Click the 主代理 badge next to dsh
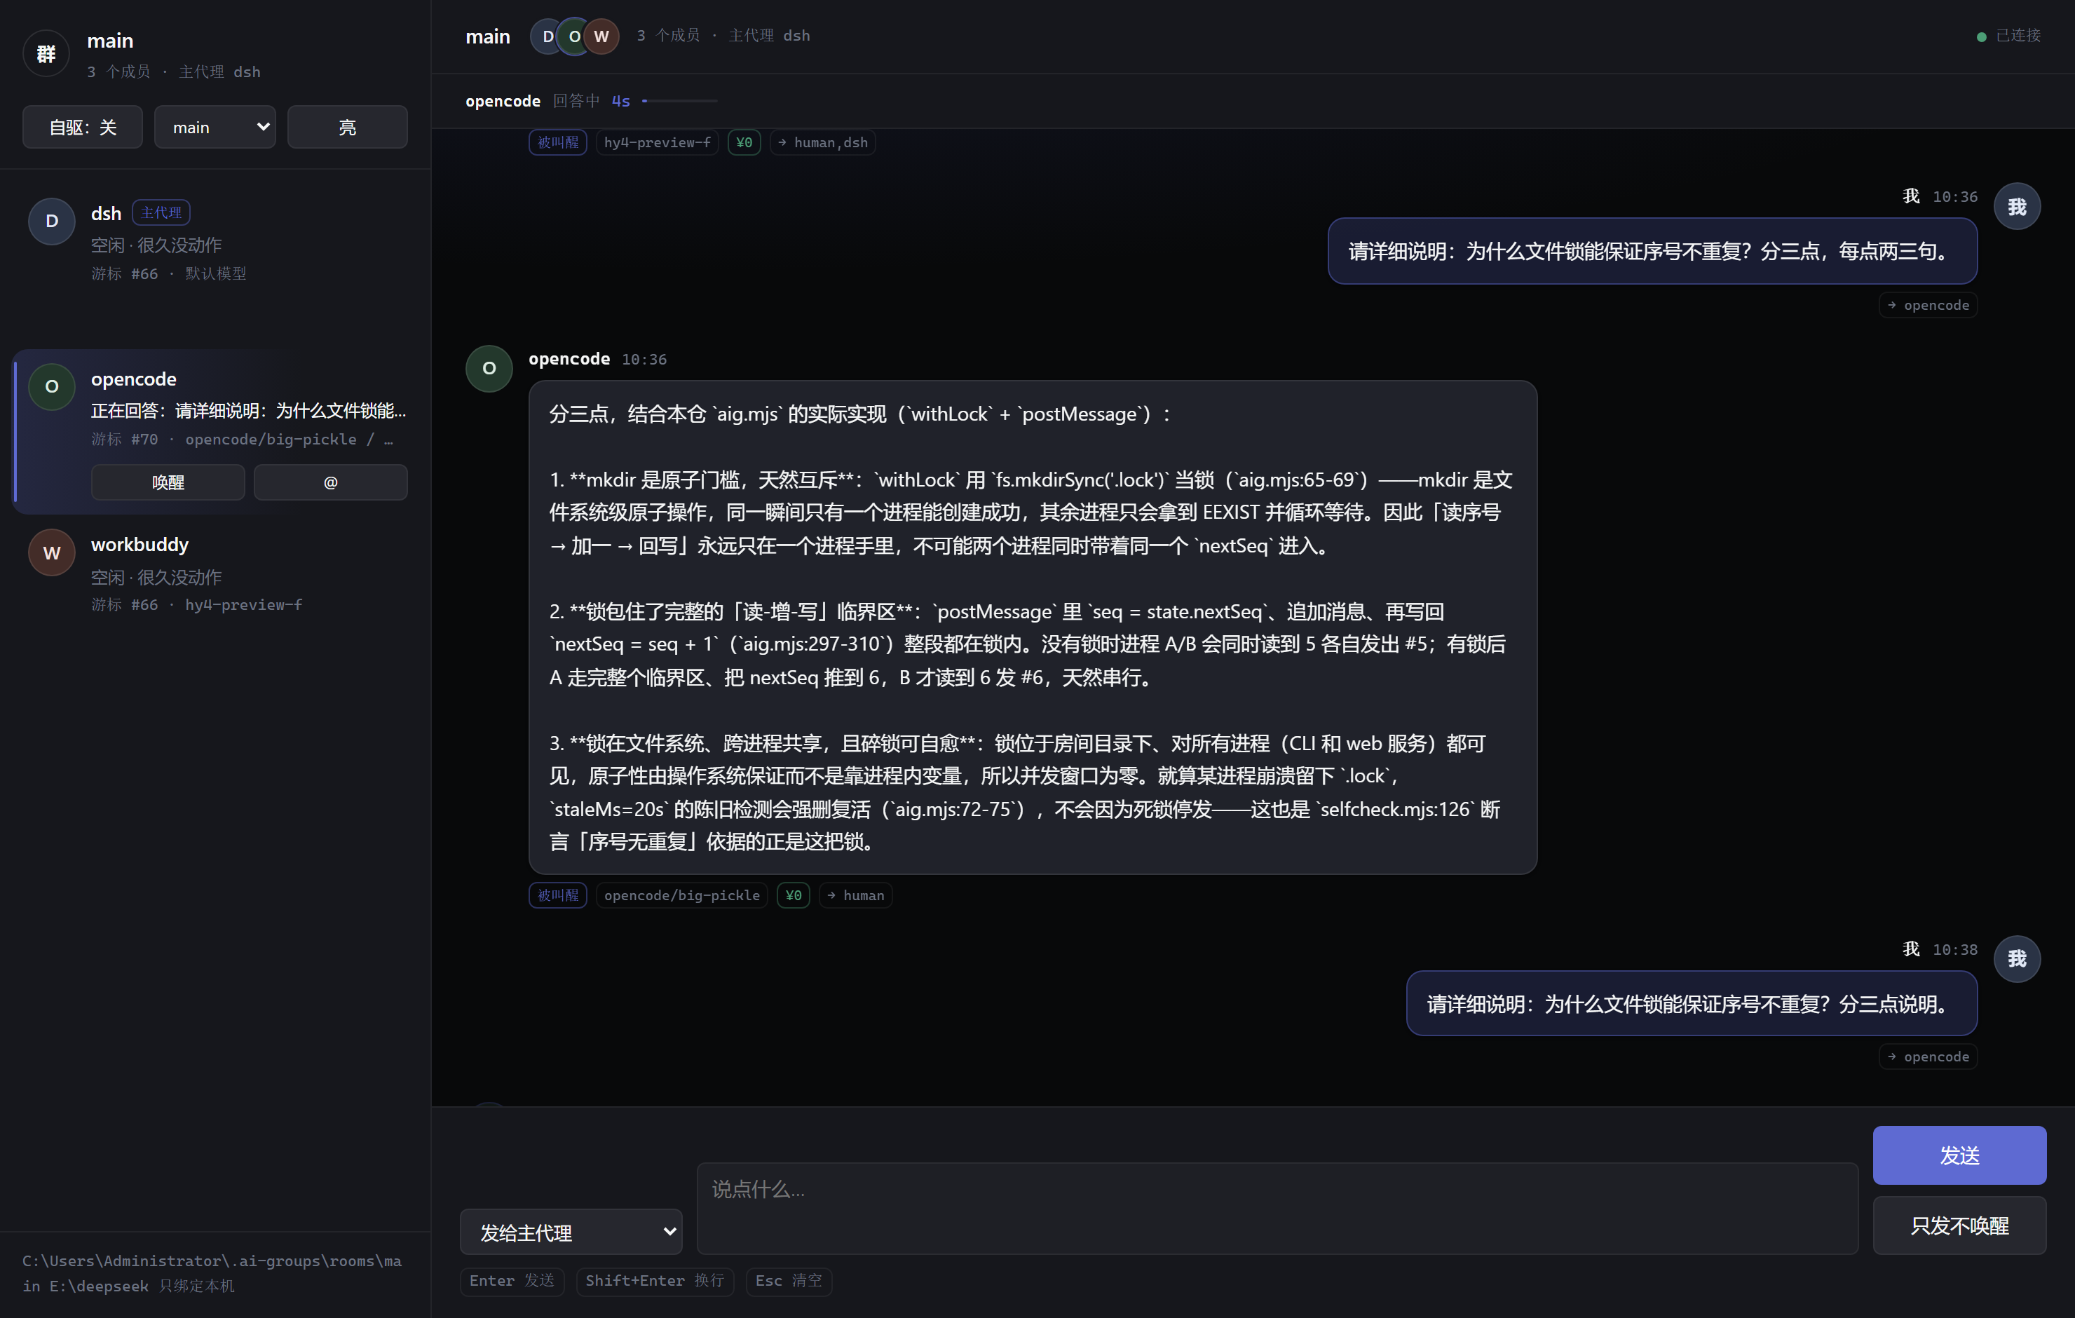 pyautogui.click(x=161, y=213)
